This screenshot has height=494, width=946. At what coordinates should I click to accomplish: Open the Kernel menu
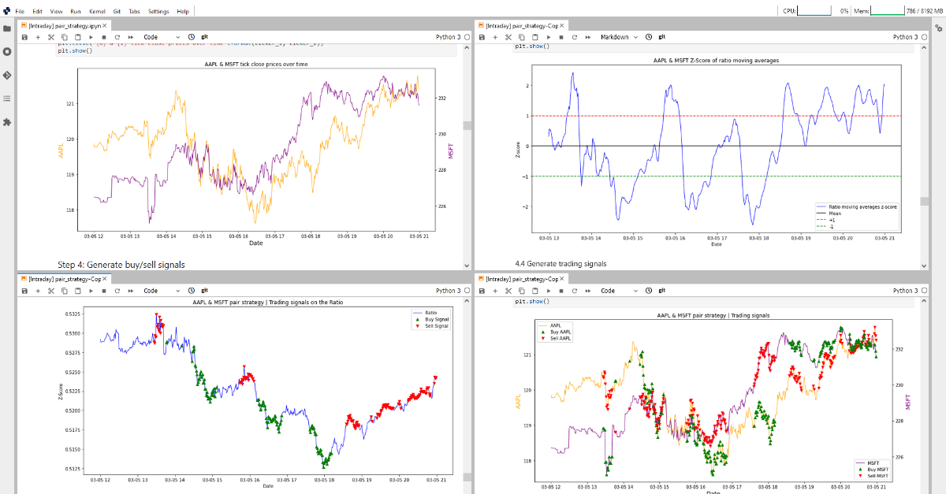97,12
